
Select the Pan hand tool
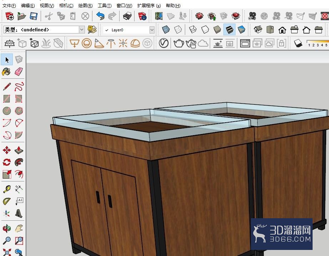coord(19,228)
